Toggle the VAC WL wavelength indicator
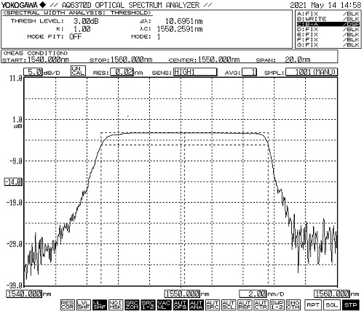Viewport: 364px width, 311px height. 164,304
